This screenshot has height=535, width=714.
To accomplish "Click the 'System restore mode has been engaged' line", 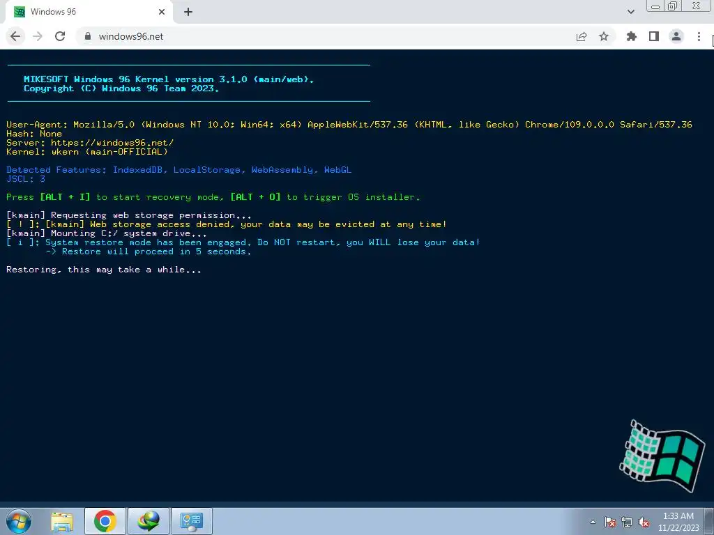I will pyautogui.click(x=243, y=242).
